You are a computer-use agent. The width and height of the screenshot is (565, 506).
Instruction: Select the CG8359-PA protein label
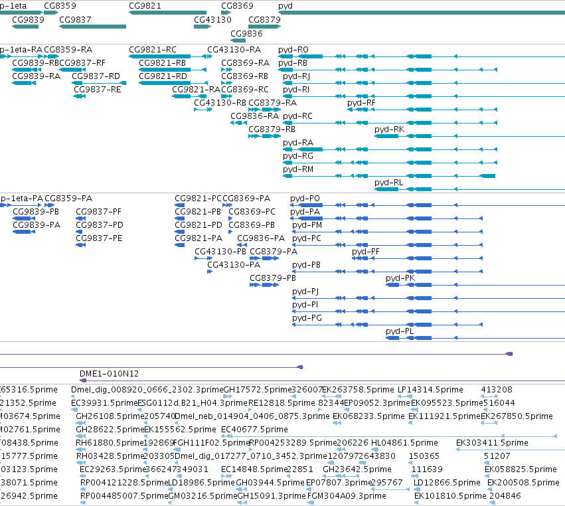[68, 199]
